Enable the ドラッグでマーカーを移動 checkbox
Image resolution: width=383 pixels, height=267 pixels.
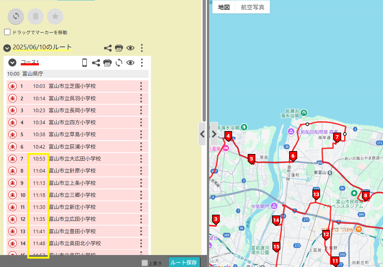click(7, 32)
